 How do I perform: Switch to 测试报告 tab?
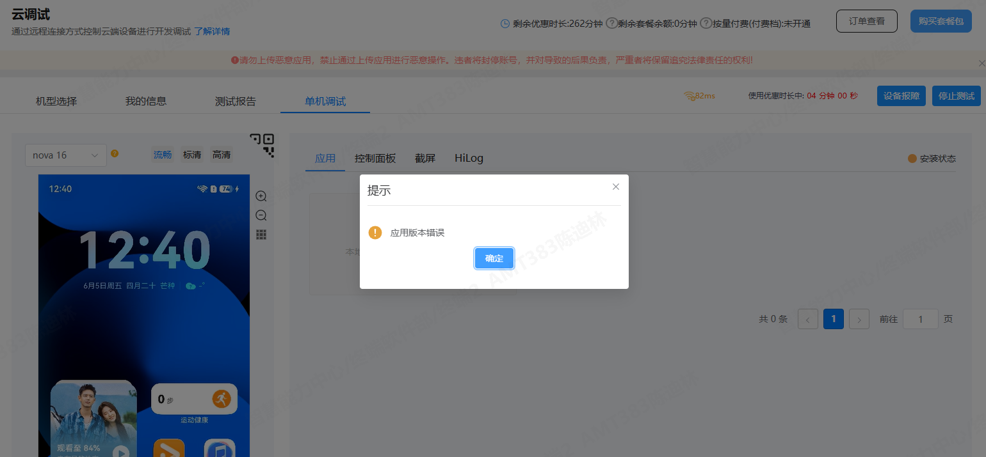point(236,101)
